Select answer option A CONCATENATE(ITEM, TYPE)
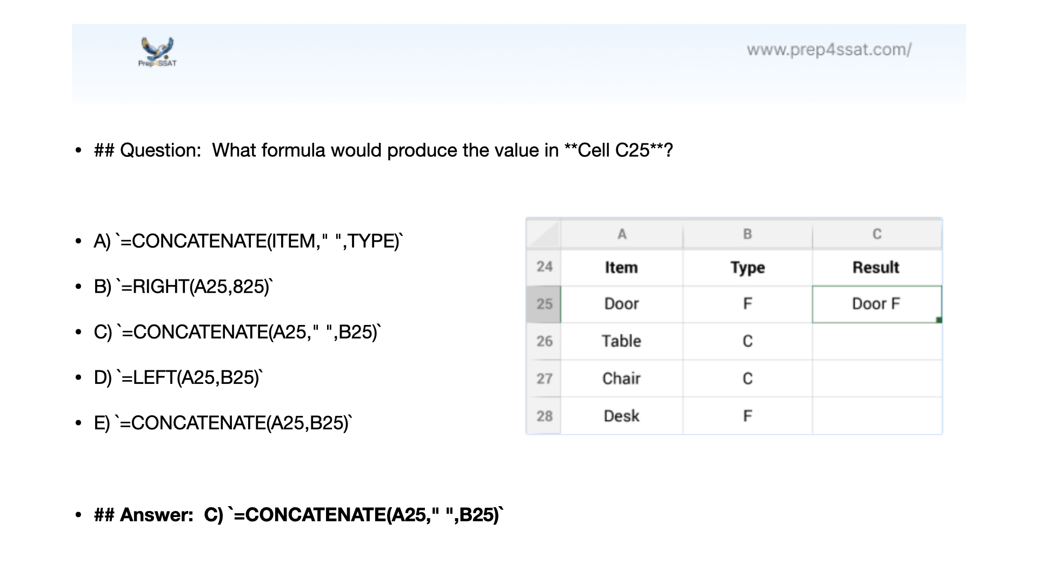 (248, 241)
